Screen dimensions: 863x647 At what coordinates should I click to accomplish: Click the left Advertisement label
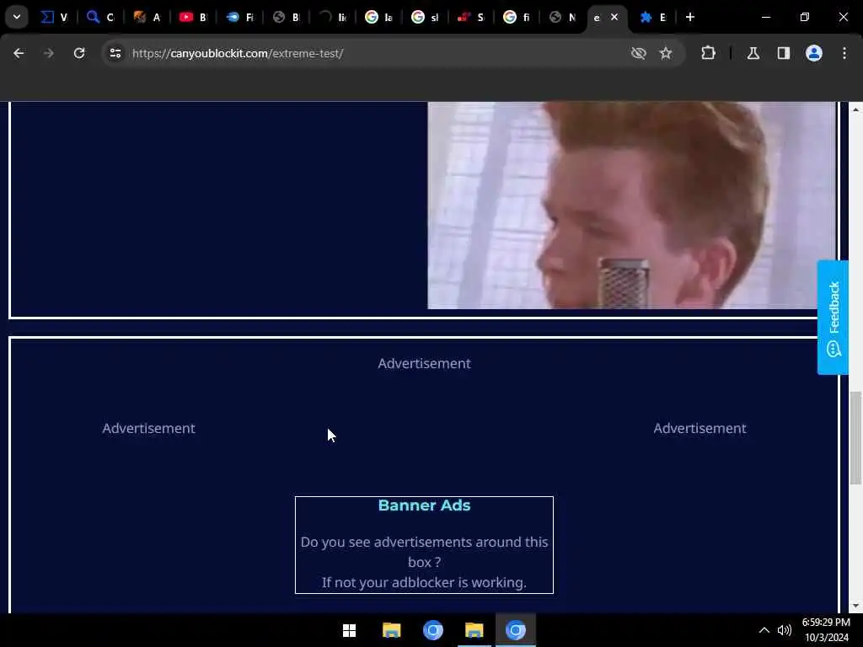pyautogui.click(x=148, y=429)
